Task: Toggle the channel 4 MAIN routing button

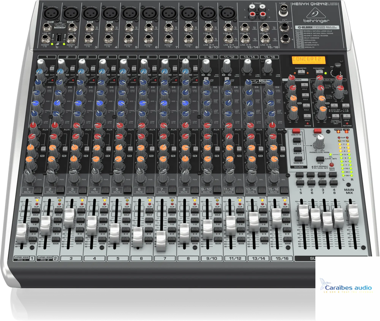Action: click(102, 239)
